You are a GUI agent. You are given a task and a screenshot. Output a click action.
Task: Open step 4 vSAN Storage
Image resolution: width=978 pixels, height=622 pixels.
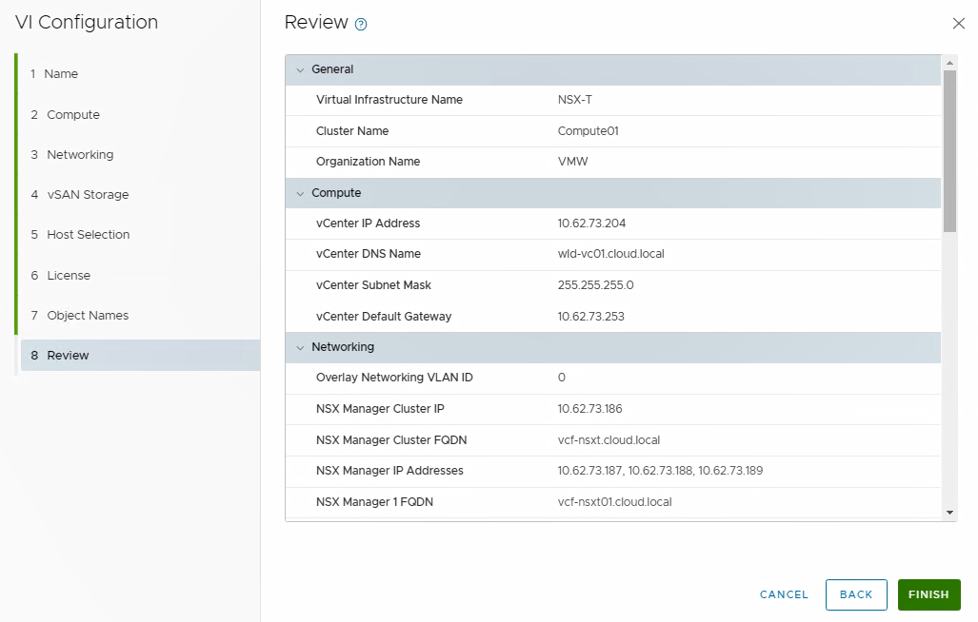(87, 195)
